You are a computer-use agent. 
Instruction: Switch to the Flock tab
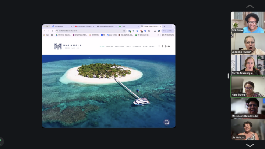129,26
